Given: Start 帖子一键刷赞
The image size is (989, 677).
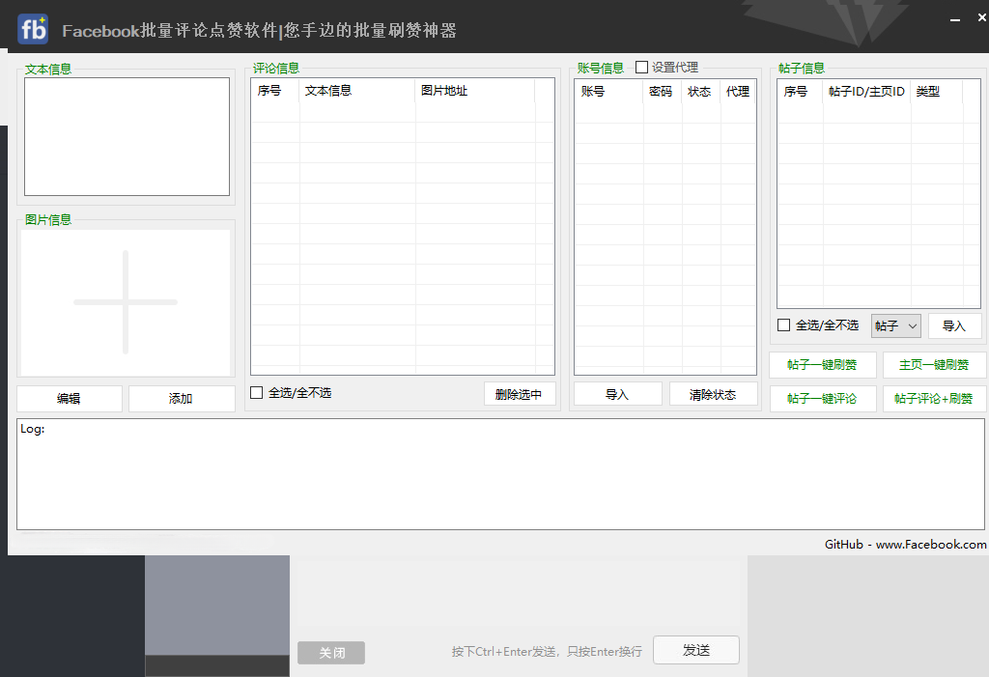Looking at the screenshot, I should click(823, 365).
